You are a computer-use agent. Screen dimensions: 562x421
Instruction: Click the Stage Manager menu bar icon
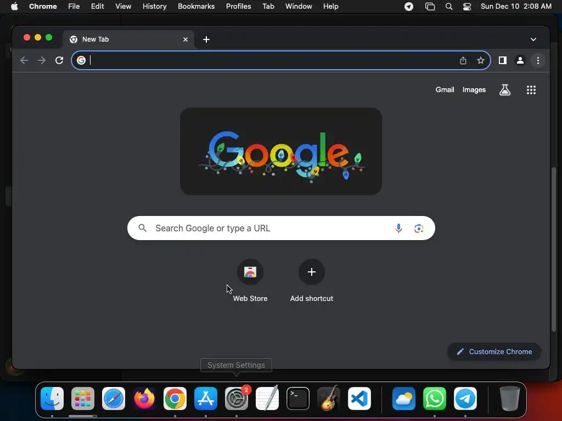click(430, 7)
